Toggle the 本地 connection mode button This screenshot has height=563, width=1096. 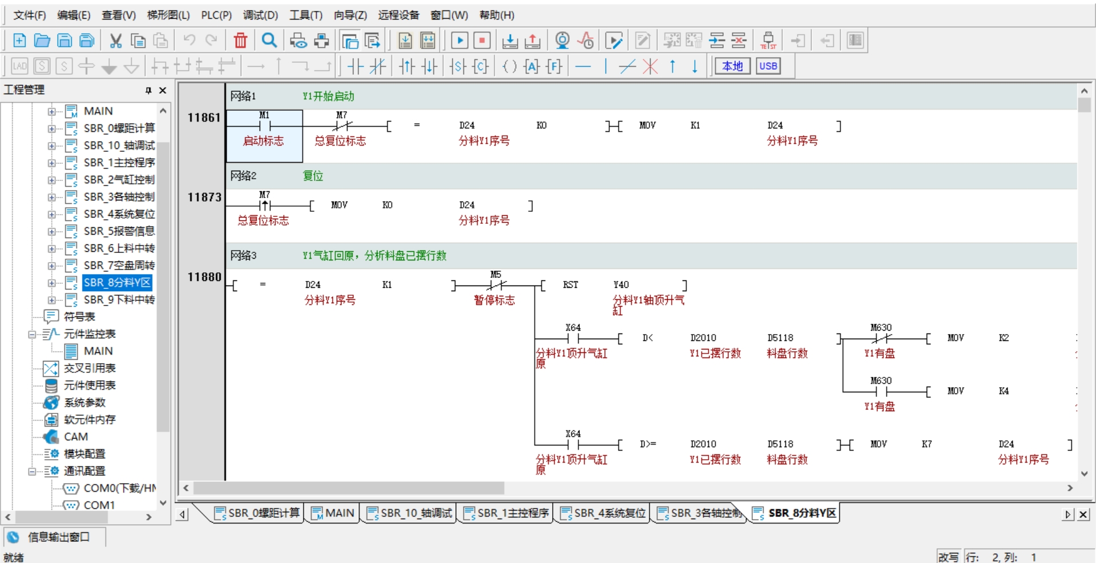coord(732,66)
